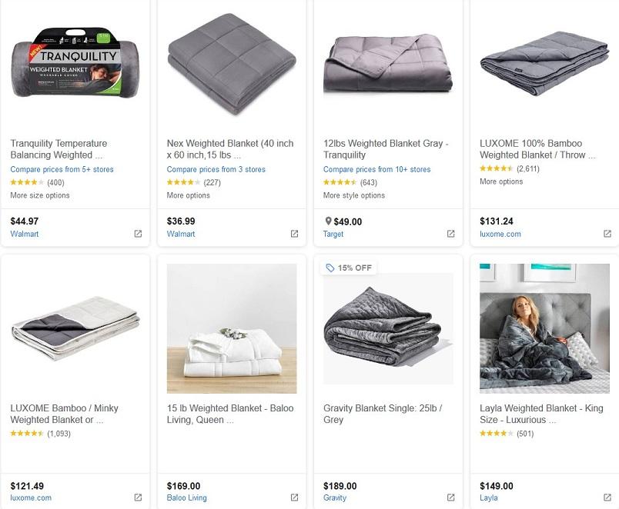Select the Layla Weighted Blanket product title
The image size is (619, 509).
538,414
